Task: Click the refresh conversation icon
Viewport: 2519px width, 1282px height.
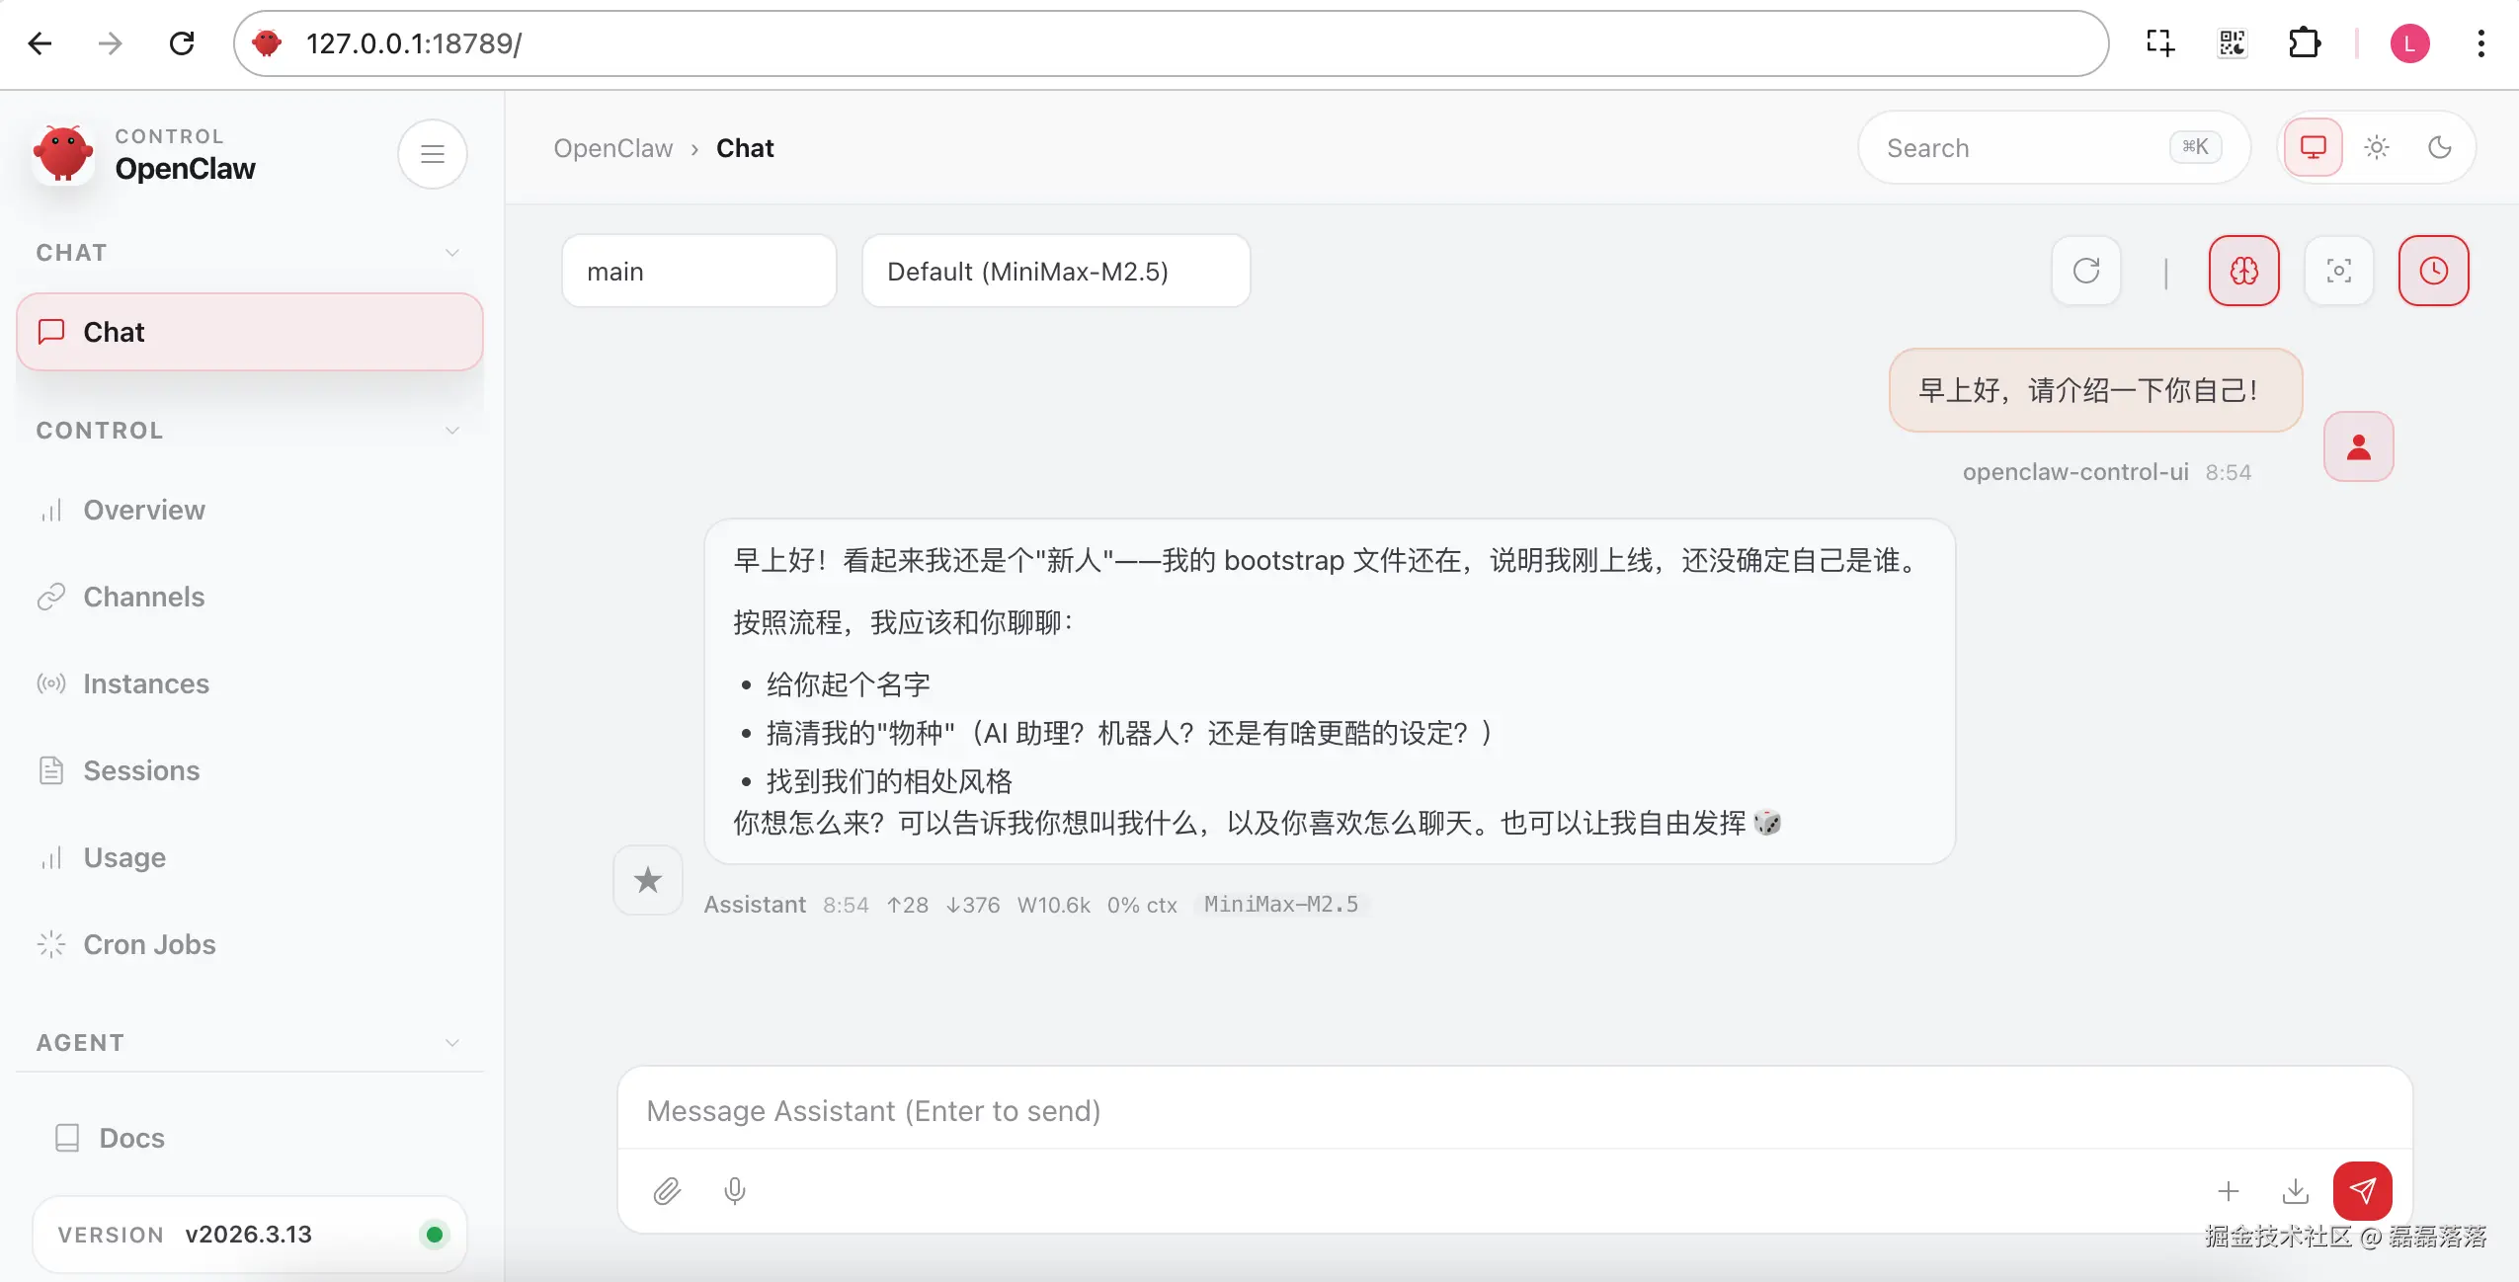Action: coord(2086,271)
